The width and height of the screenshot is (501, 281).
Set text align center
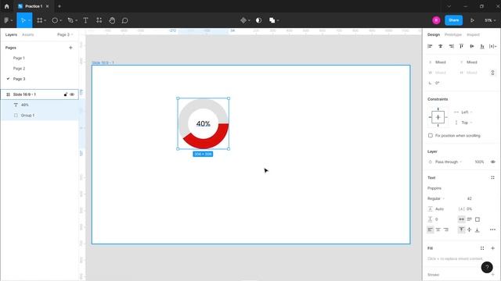point(438,229)
